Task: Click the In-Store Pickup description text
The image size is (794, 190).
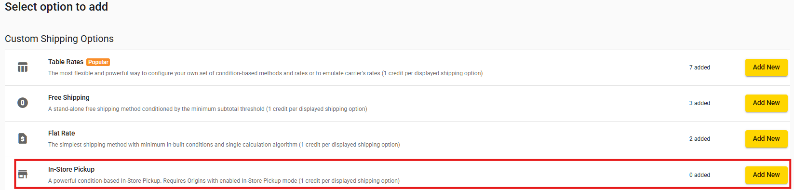Action: pos(224,181)
